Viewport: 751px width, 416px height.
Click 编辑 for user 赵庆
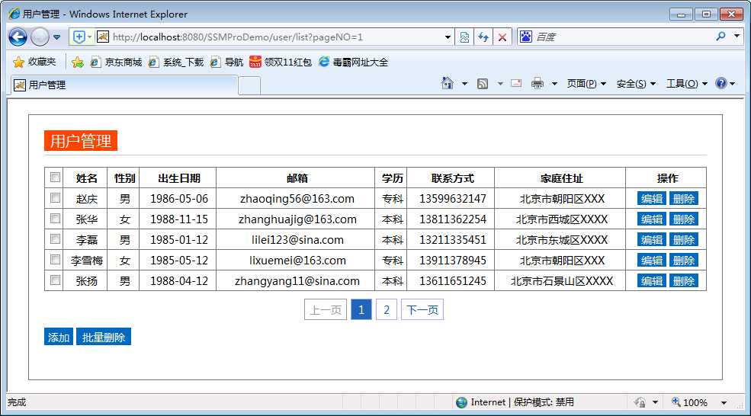click(x=651, y=199)
